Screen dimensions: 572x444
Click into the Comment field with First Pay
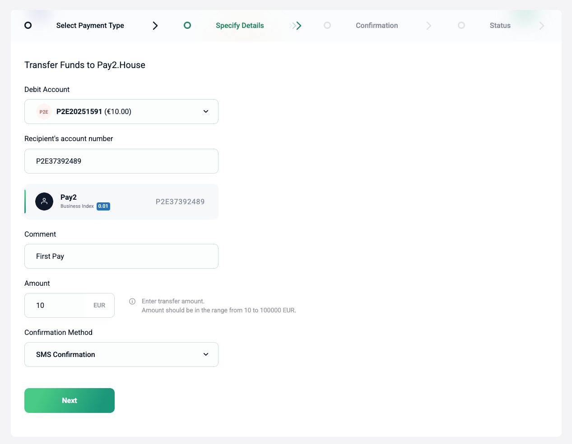121,256
